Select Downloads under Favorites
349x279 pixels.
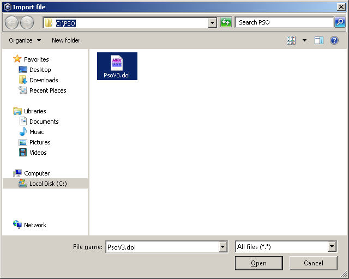point(44,80)
